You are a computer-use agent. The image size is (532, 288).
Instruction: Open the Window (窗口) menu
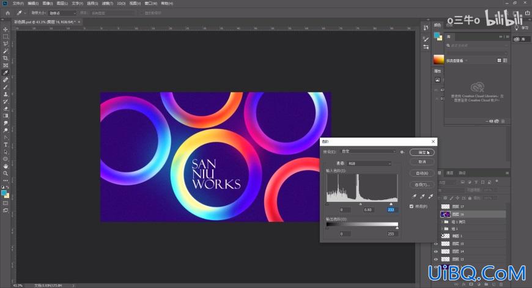pos(150,4)
